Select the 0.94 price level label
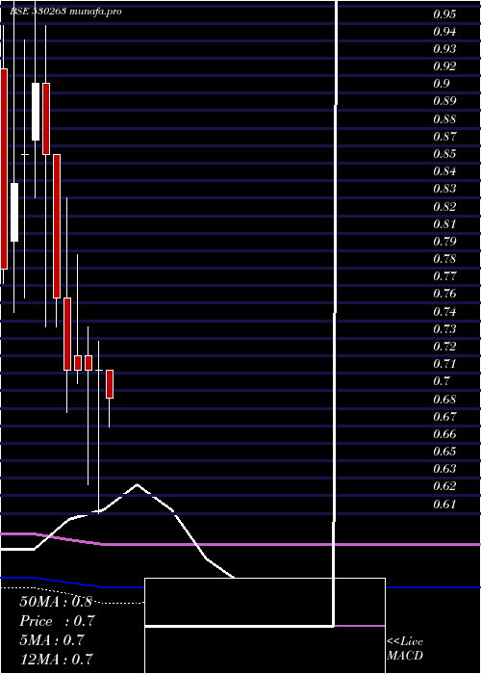The width and height of the screenshot is (481, 674). [x=444, y=32]
